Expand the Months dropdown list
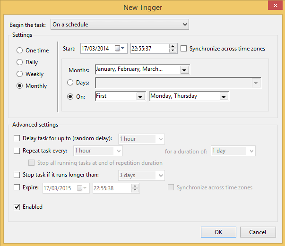The height and width of the screenshot is (246, 285). point(184,70)
